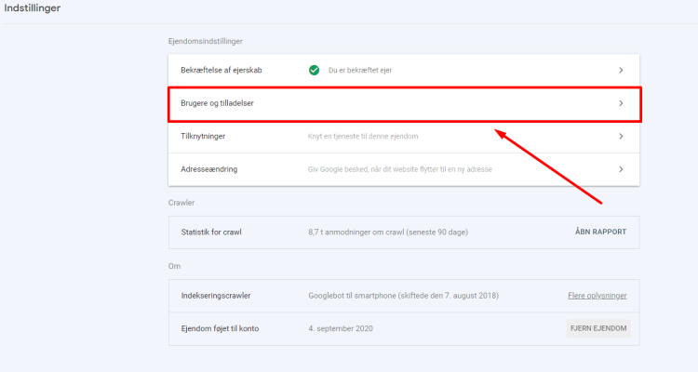Click the Indekseringscrawler label

coord(217,296)
